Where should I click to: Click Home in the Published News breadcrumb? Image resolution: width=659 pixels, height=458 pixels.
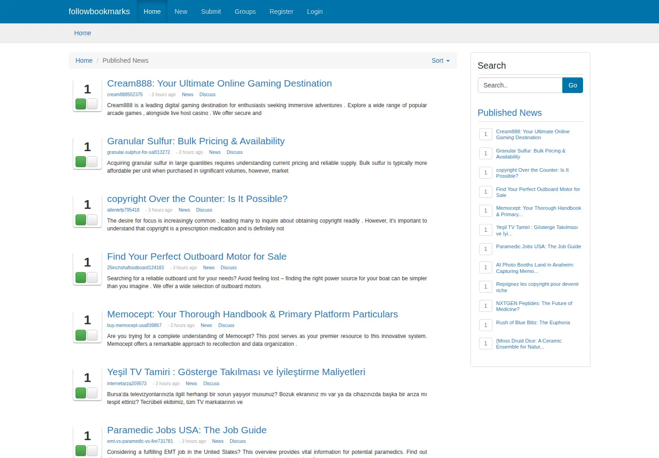[x=84, y=60]
